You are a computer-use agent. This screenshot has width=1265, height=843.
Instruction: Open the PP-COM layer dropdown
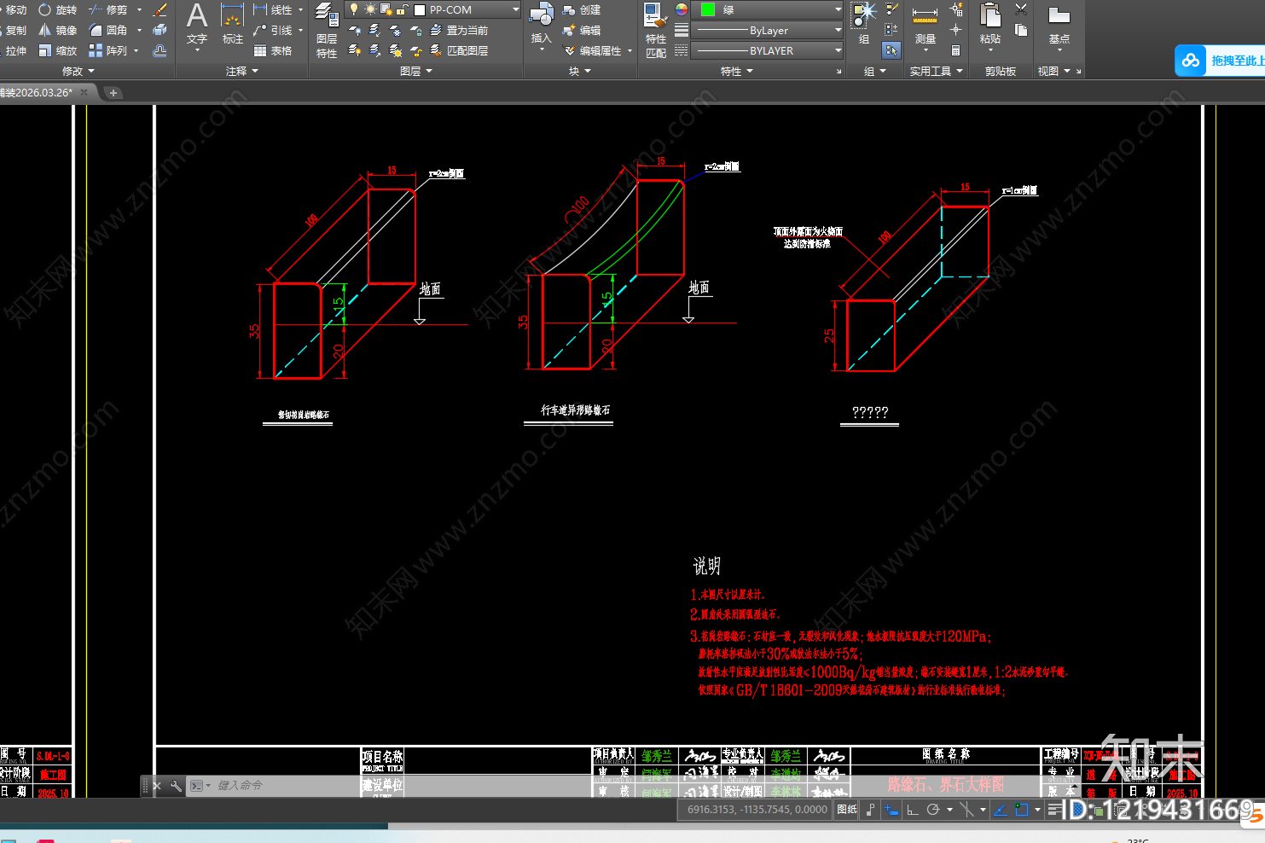[433, 9]
